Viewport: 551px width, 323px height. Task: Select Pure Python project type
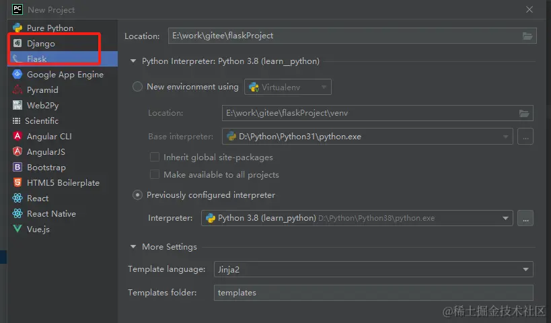tap(50, 28)
